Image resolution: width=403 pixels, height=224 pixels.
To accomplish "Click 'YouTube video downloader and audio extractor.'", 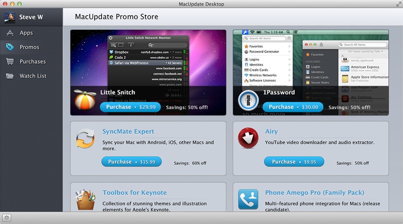I will tap(320, 142).
